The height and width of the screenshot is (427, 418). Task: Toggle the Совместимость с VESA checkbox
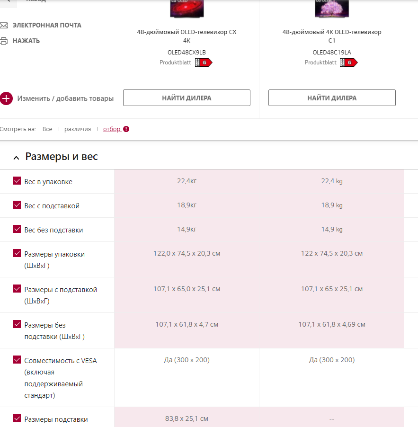pyautogui.click(x=17, y=360)
